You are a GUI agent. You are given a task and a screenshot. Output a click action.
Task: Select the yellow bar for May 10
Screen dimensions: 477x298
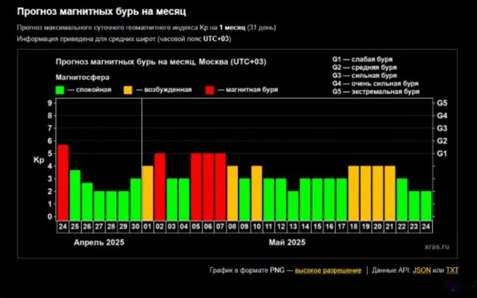pyautogui.click(x=257, y=192)
